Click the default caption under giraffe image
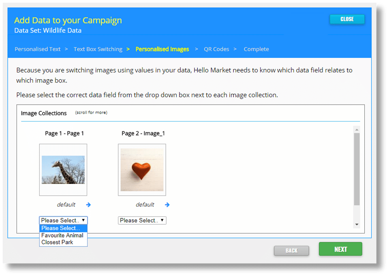The width and height of the screenshot is (389, 276). click(x=66, y=205)
